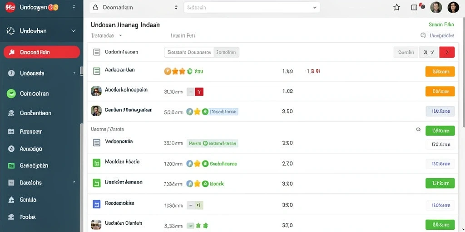Click the green check icon beside Coimoolran

(11, 93)
